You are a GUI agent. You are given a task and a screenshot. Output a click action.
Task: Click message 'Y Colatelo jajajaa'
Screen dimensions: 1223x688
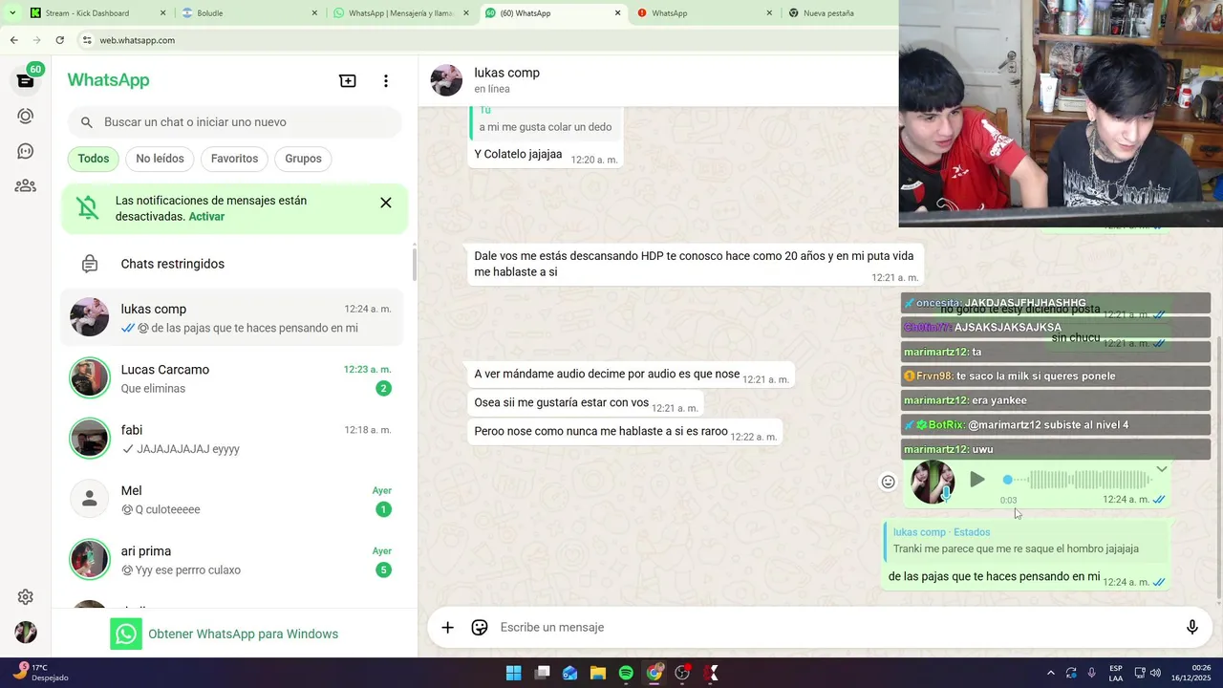(x=518, y=154)
